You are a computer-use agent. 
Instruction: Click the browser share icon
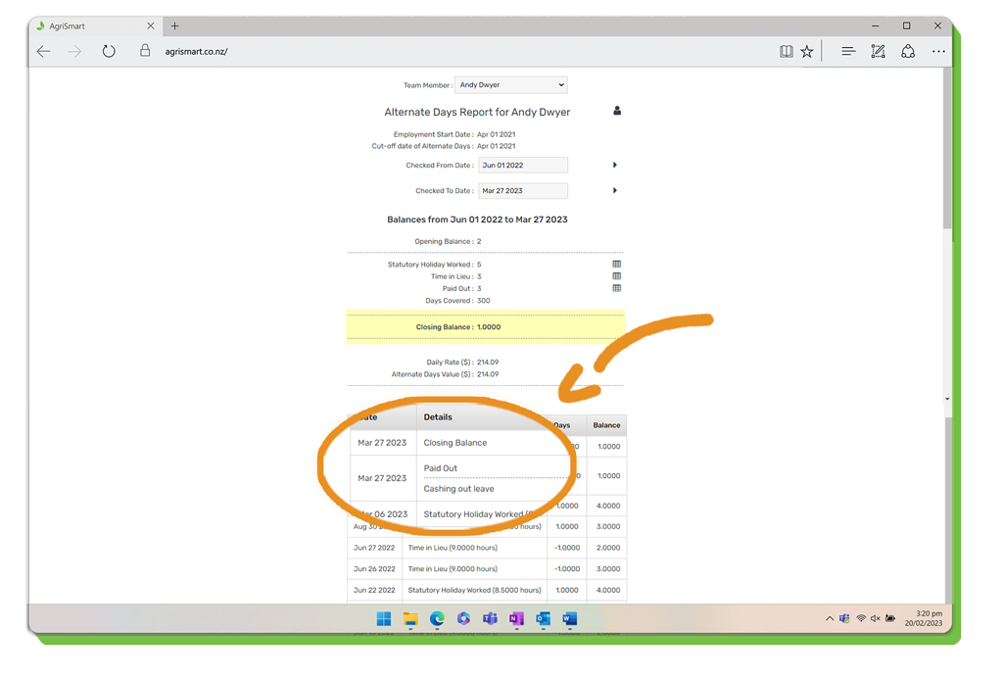pyautogui.click(x=908, y=52)
